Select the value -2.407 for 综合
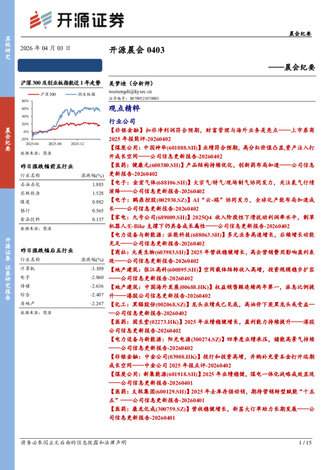Viewport: 332px width, 470px height. coord(97,295)
